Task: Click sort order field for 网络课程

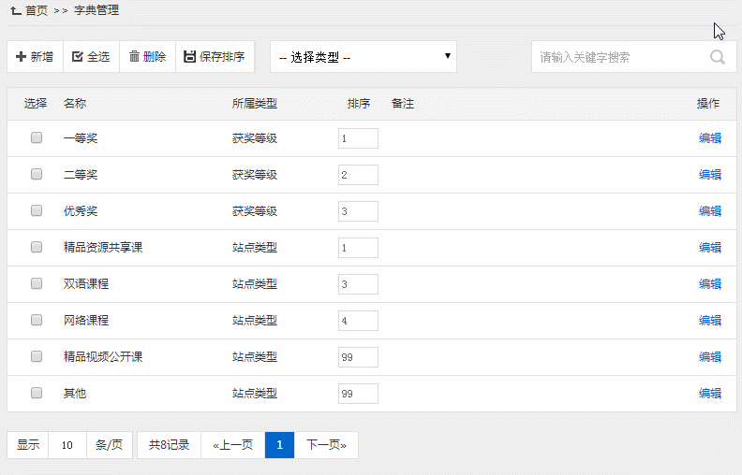Action: tap(358, 321)
